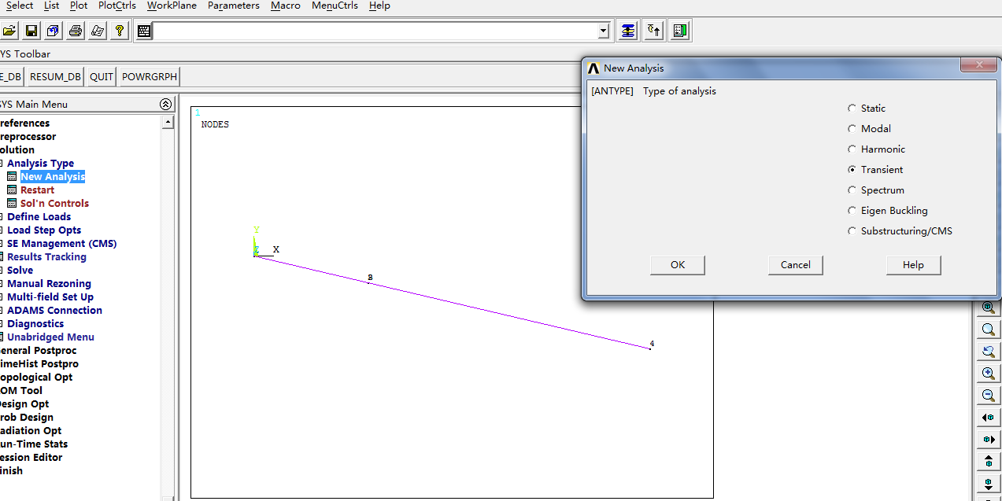Click the Fit View magnifier icon

tap(988, 308)
